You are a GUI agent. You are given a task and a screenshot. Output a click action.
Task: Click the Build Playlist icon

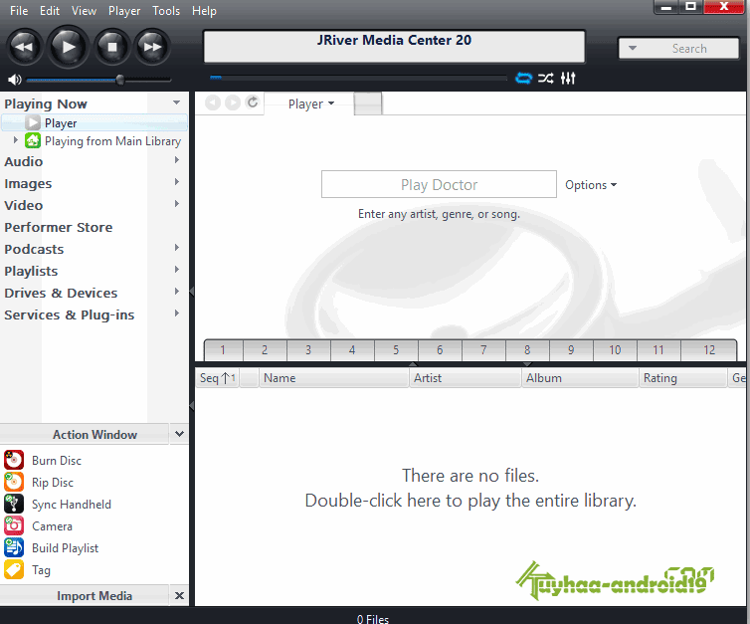[14, 548]
